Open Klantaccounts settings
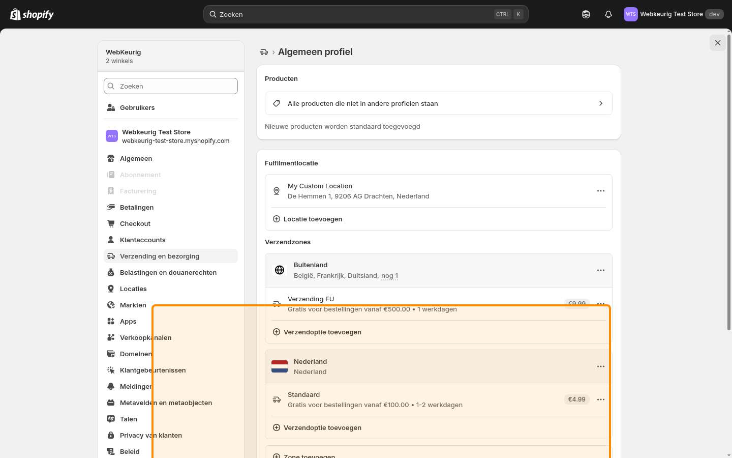This screenshot has width=732, height=458. 171,240
